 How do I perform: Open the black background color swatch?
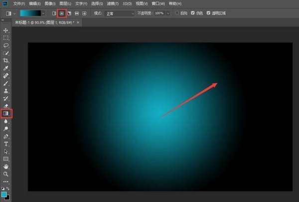(x=7, y=198)
